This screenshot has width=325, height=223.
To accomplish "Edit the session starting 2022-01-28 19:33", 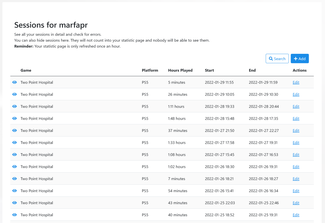I will (296, 106).
